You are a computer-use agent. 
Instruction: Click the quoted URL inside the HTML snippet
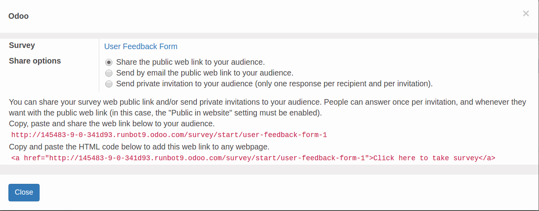click(206, 158)
